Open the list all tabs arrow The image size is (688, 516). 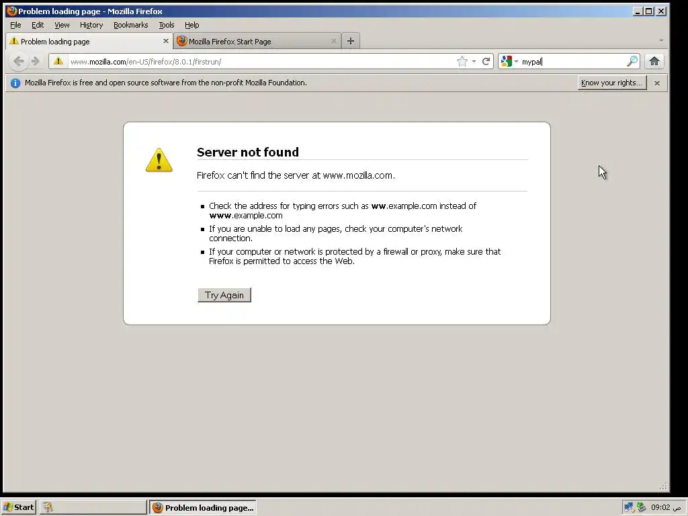(661, 41)
